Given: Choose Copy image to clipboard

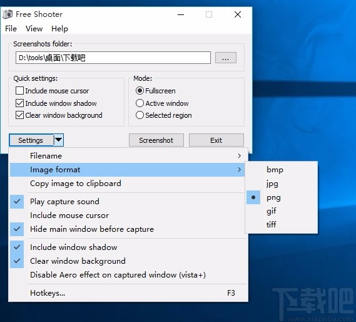Looking at the screenshot, I should [127, 184].
